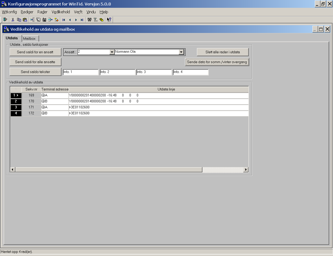Click the context help pointer icon

(x=109, y=20)
